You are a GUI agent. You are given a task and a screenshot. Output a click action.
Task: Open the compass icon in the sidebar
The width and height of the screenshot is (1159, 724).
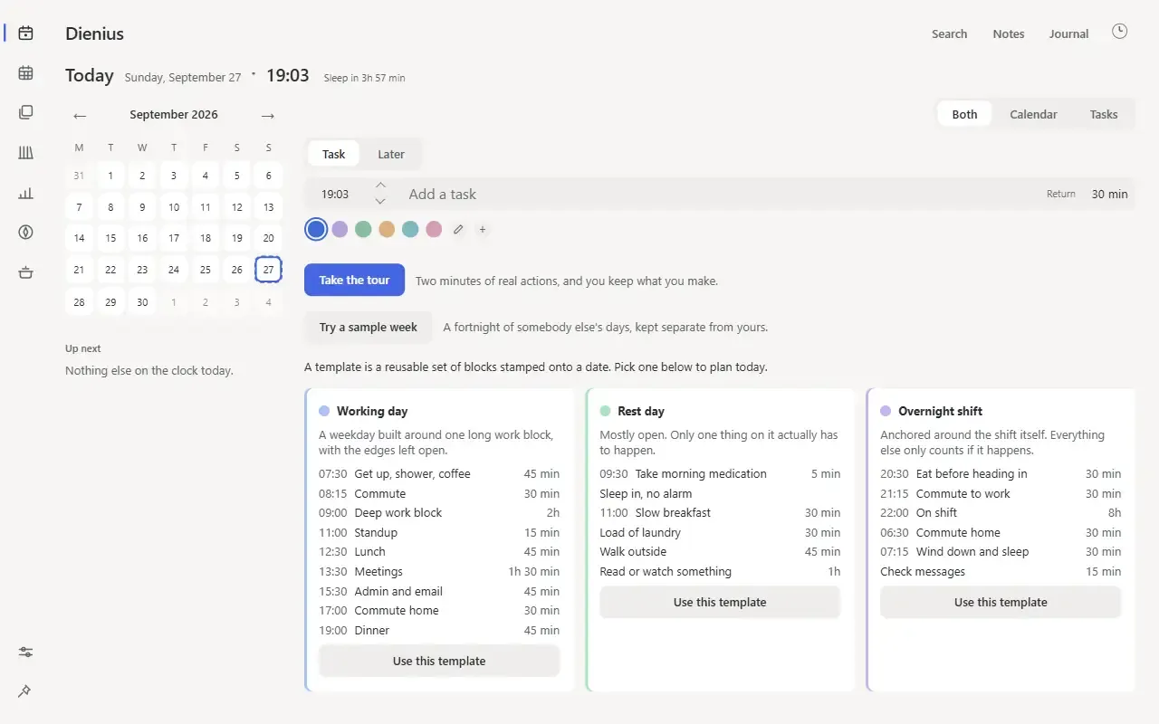point(25,233)
